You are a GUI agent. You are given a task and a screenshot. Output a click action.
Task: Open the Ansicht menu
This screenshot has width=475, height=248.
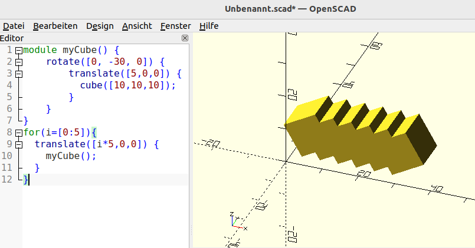pos(137,26)
